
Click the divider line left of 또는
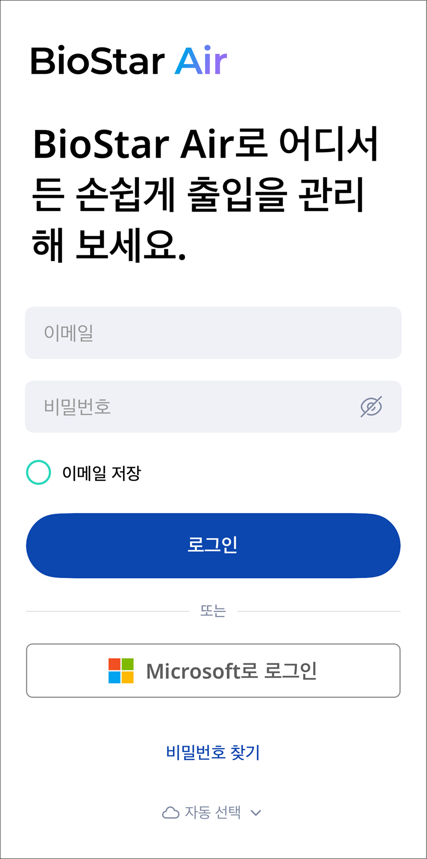[x=107, y=611]
